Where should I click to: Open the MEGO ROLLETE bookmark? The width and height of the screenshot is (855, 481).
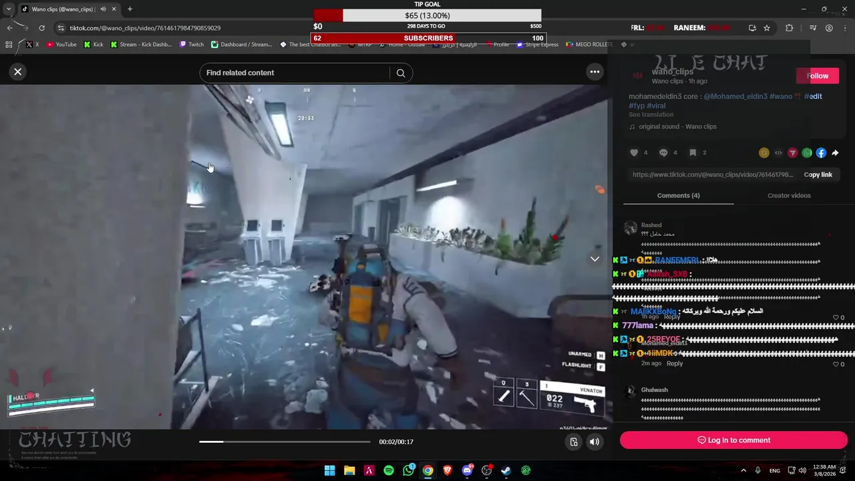(x=589, y=45)
